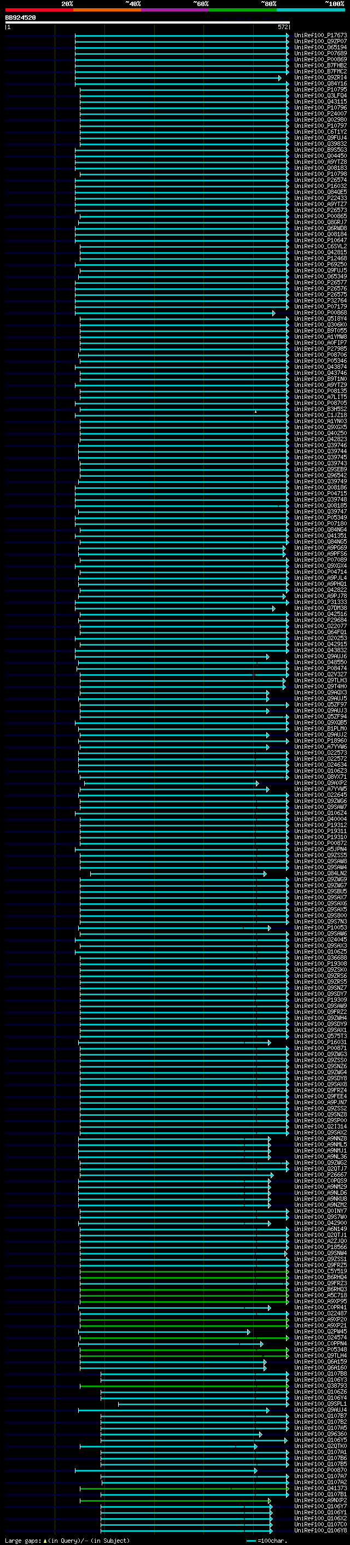Select hit label UniRef100_P00868

coord(320,312)
